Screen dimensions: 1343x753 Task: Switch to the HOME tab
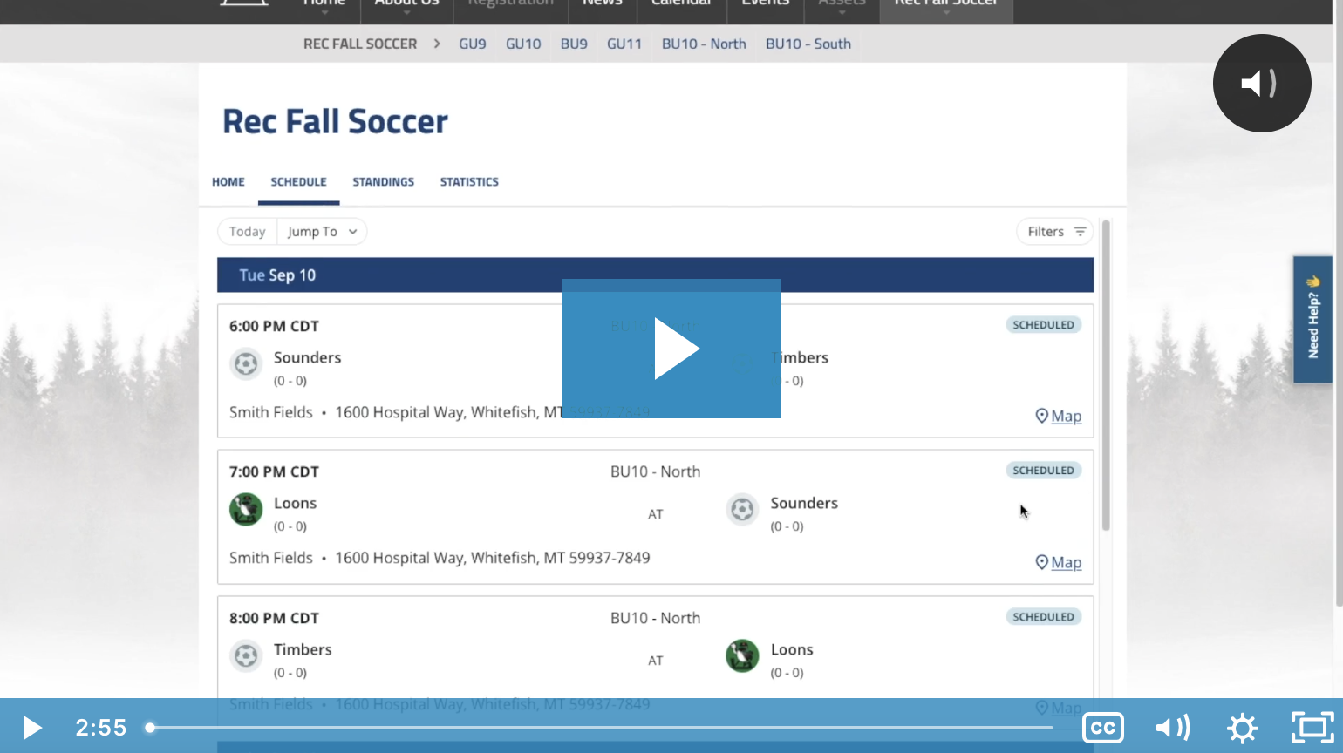pos(228,182)
